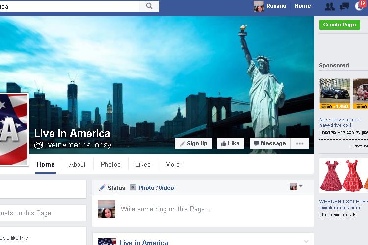Click the red car ad thumbnail
Viewport: 368px width, 245px height.
click(x=361, y=94)
